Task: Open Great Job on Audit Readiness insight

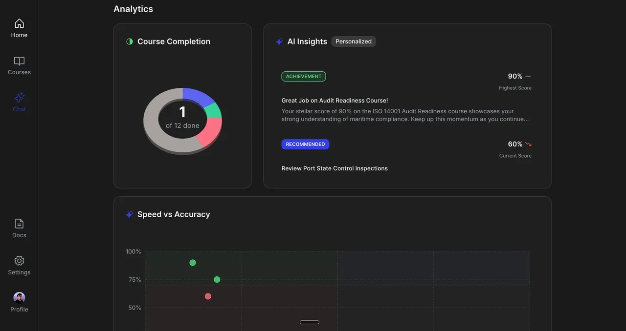Action: [335, 101]
